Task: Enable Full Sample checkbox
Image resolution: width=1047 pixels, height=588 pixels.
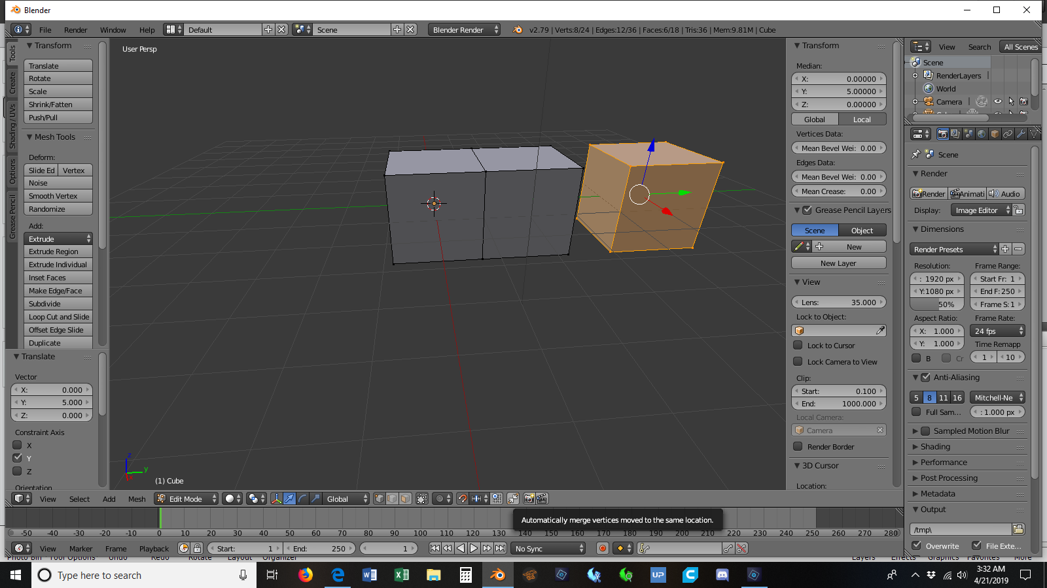Action: (916, 412)
